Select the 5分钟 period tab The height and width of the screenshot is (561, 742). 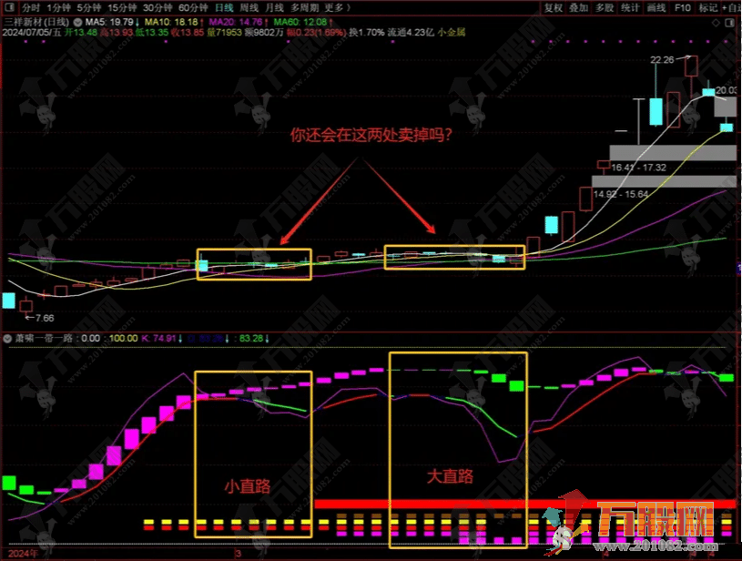coord(89,7)
